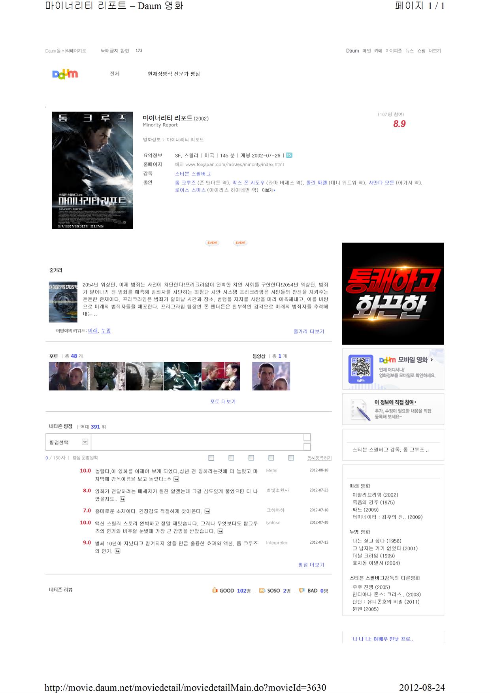This screenshot has width=490, height=693.
Task: Click 줄거리 더보기 to read full synopsis
Action: (309, 331)
